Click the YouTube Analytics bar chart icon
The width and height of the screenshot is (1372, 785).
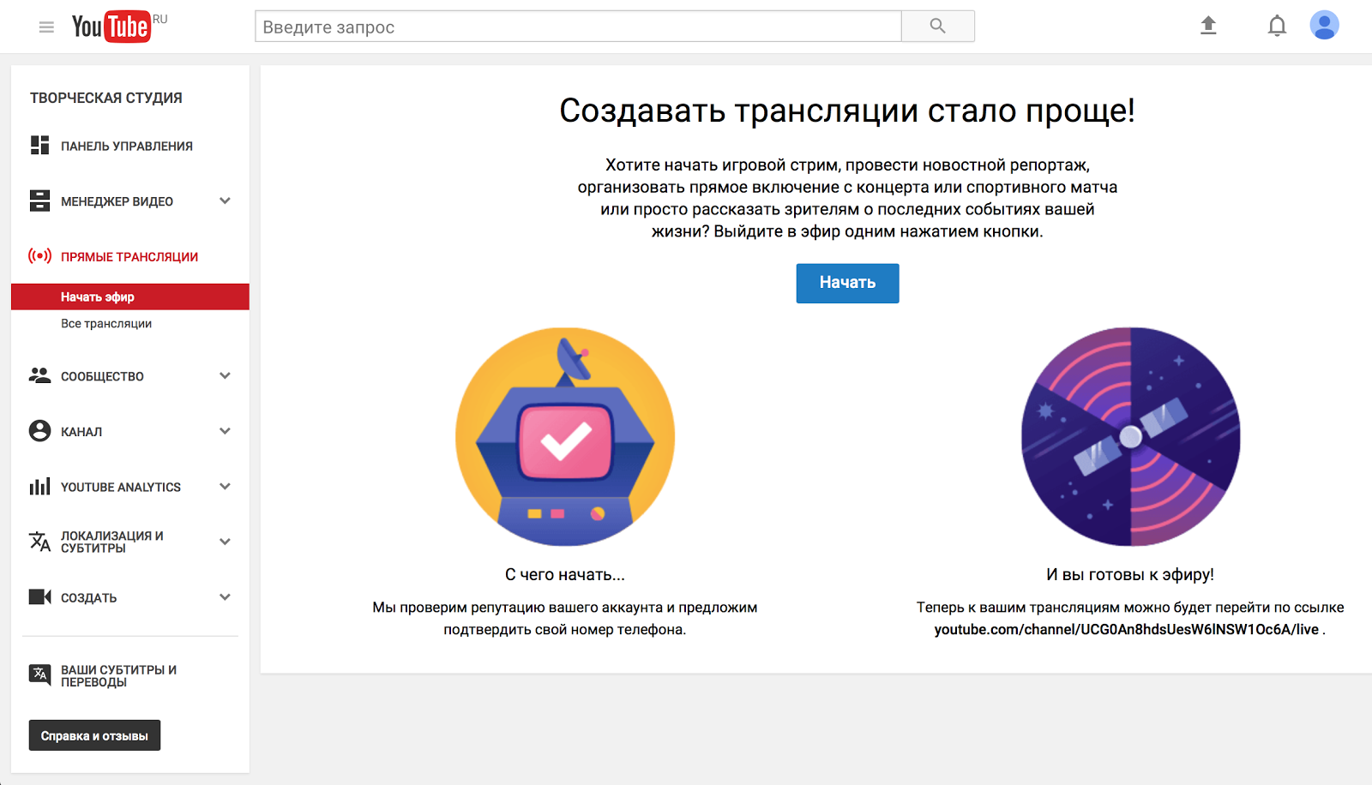(39, 487)
